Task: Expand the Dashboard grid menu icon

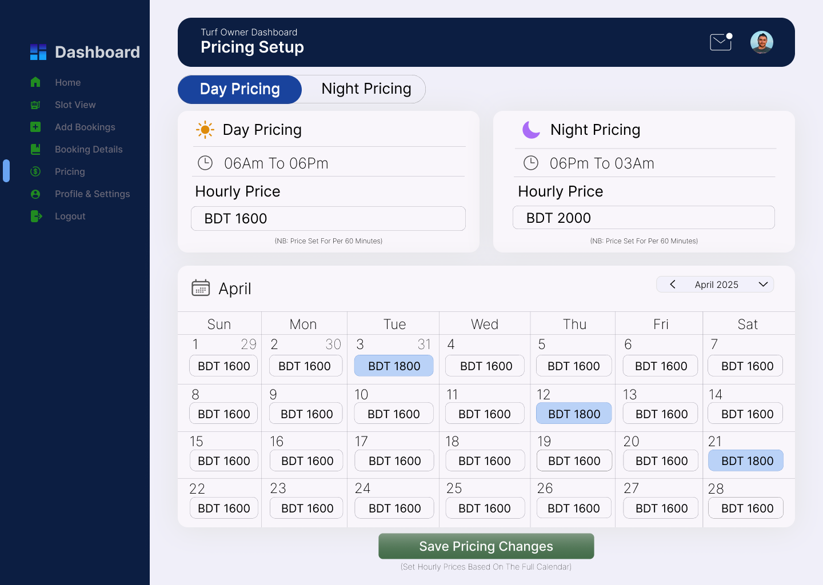Action: 38,51
